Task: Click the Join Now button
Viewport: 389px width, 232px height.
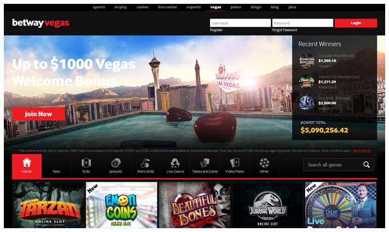Action: tap(38, 114)
